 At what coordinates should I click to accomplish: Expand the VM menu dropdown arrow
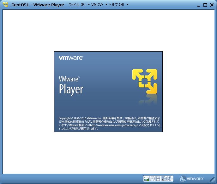(x=106, y=5)
